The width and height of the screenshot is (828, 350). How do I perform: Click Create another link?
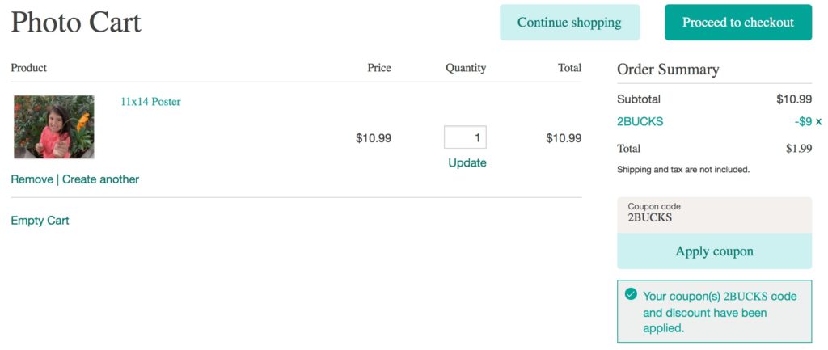tap(101, 179)
